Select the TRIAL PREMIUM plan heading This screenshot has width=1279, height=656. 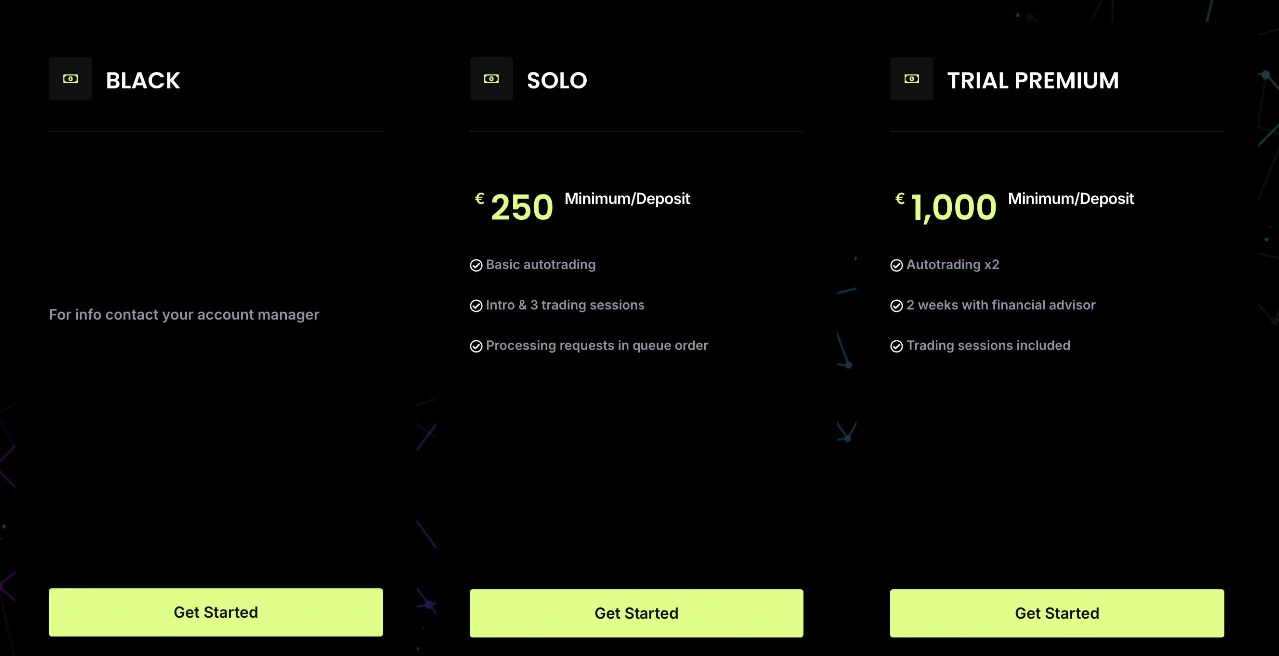pos(1033,80)
